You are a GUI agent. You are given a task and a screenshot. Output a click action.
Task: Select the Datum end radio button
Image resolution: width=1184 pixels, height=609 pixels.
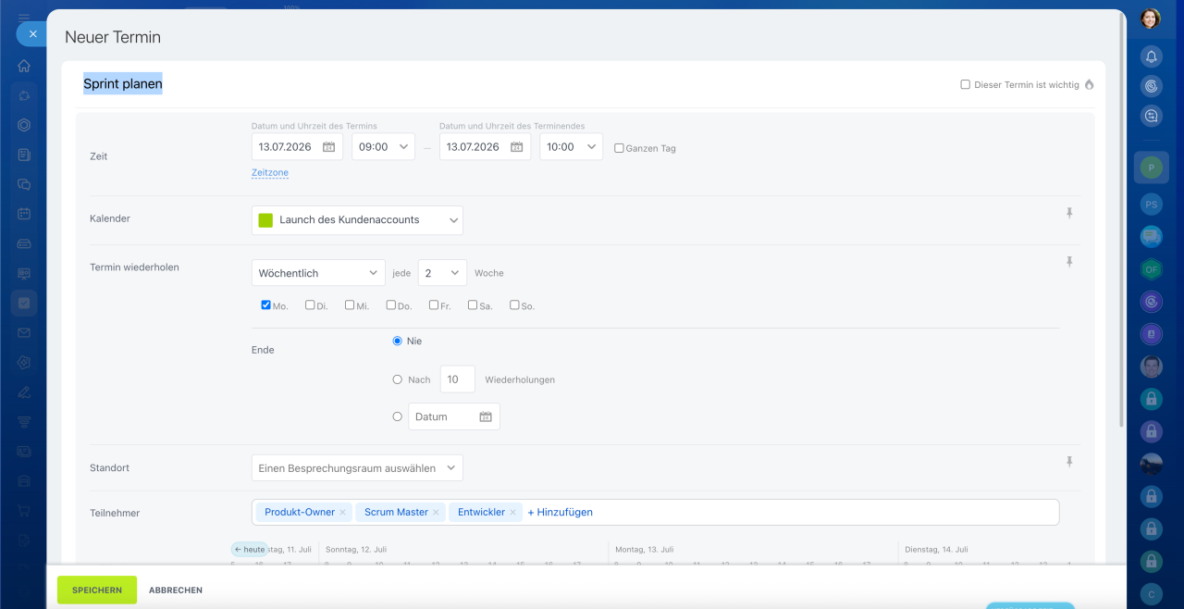398,416
